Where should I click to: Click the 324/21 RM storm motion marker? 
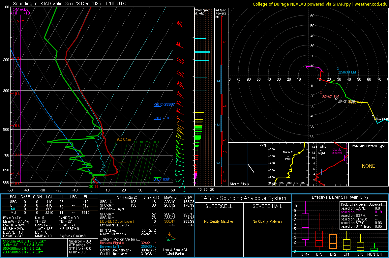click(321, 92)
